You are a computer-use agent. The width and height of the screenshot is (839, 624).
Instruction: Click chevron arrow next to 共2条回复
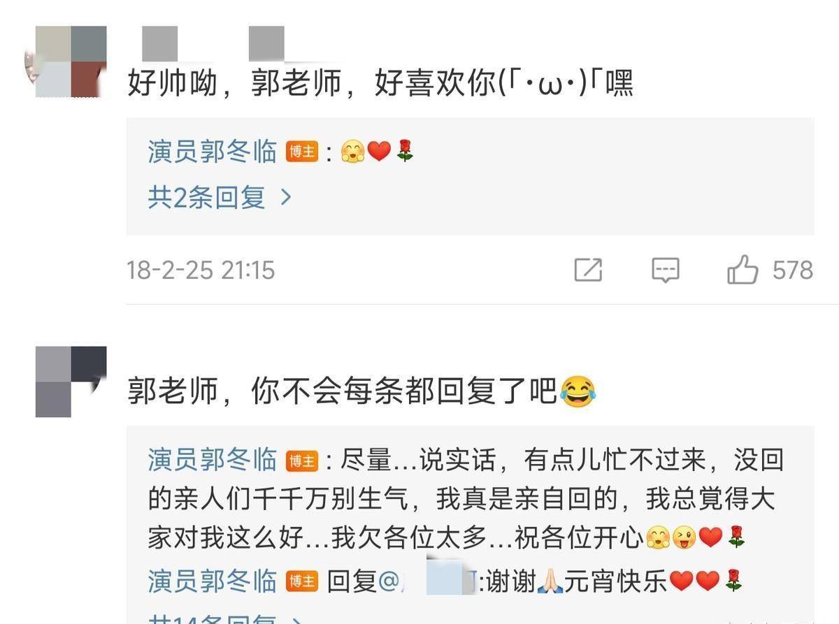click(285, 198)
